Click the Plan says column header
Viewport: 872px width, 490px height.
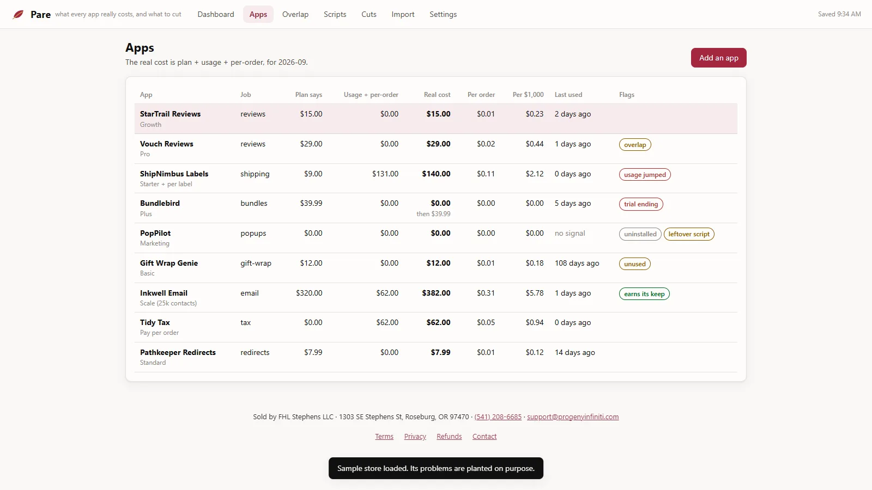(308, 95)
